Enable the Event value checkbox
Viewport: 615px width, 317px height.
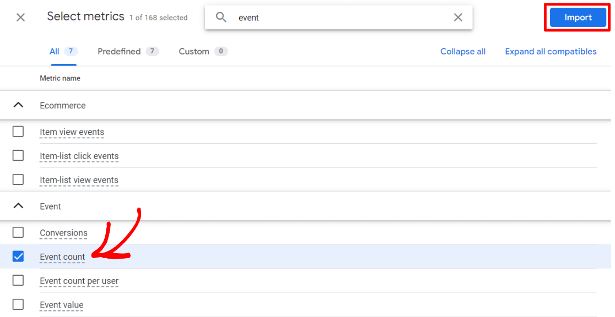pyautogui.click(x=18, y=304)
